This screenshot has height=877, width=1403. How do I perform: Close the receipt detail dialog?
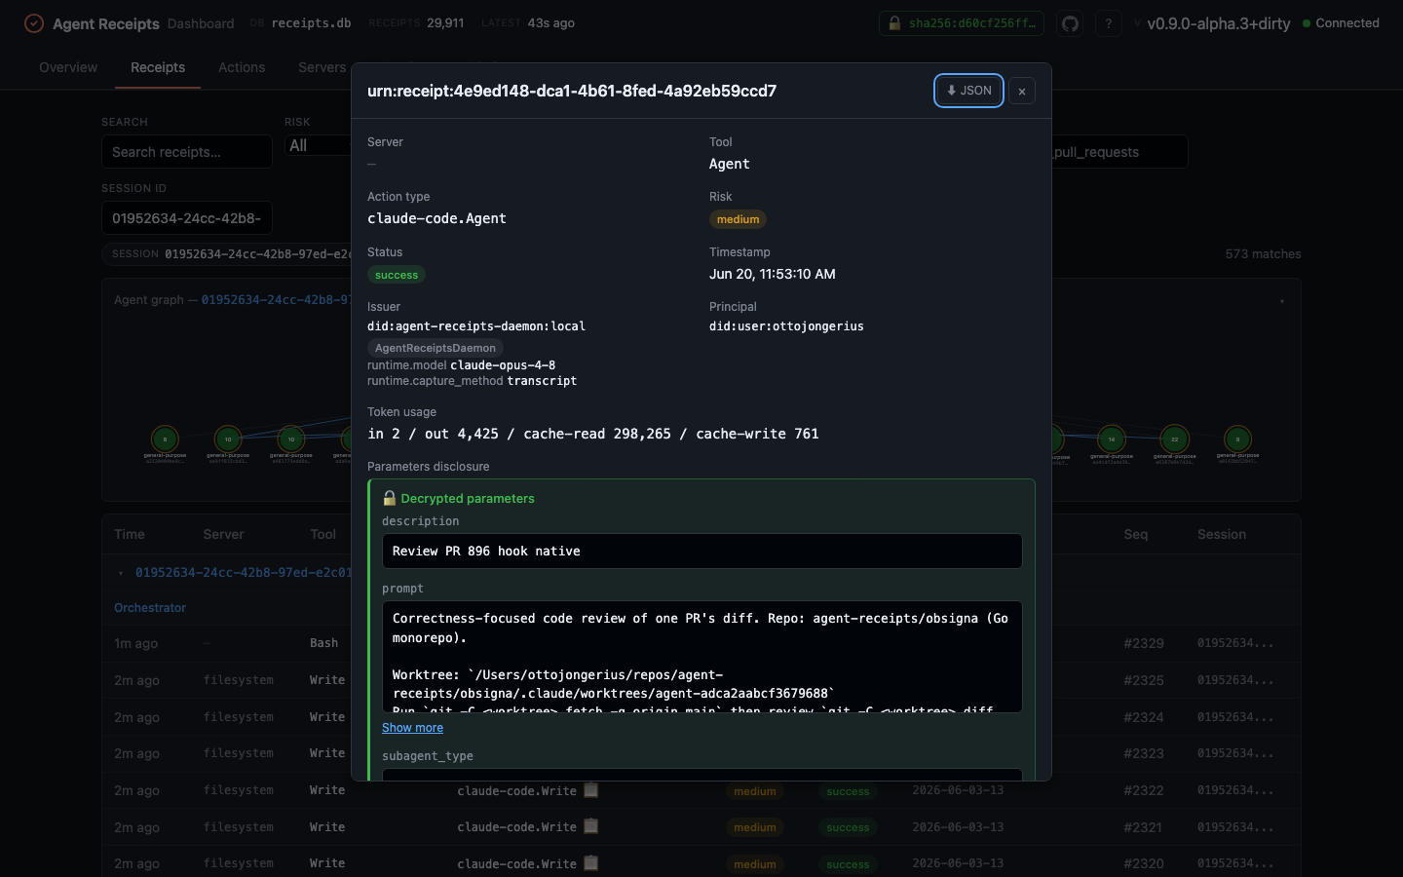pos(1021,91)
